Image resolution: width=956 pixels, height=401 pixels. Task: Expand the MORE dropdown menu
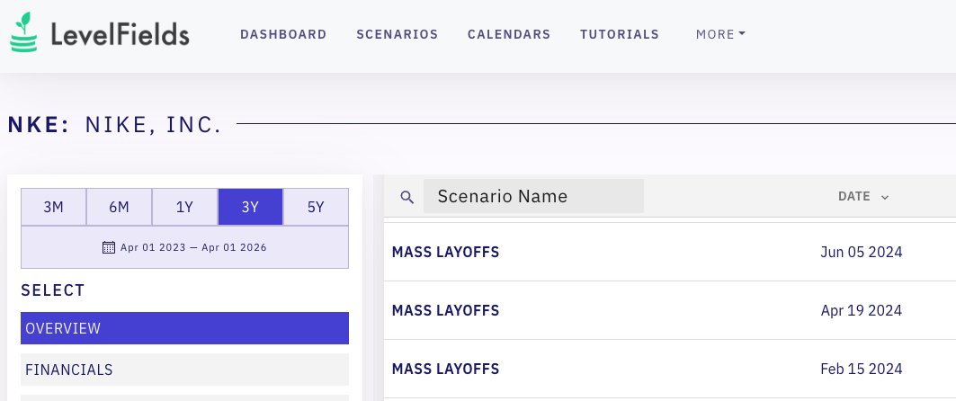tap(720, 35)
